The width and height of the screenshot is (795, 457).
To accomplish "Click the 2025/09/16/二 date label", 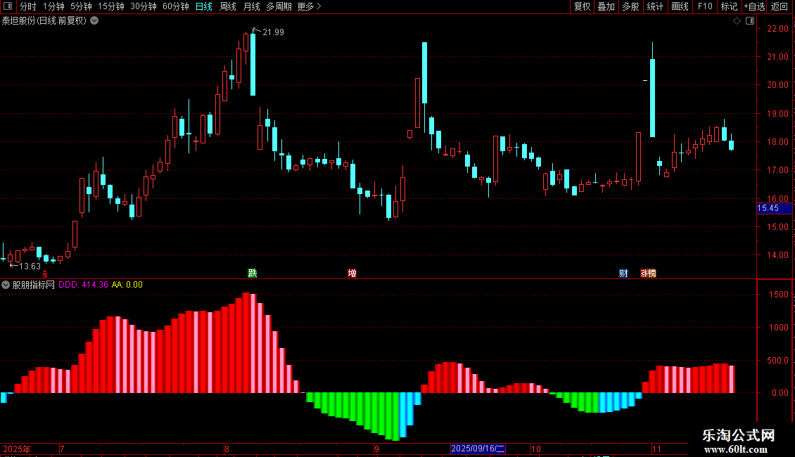I will point(478,449).
